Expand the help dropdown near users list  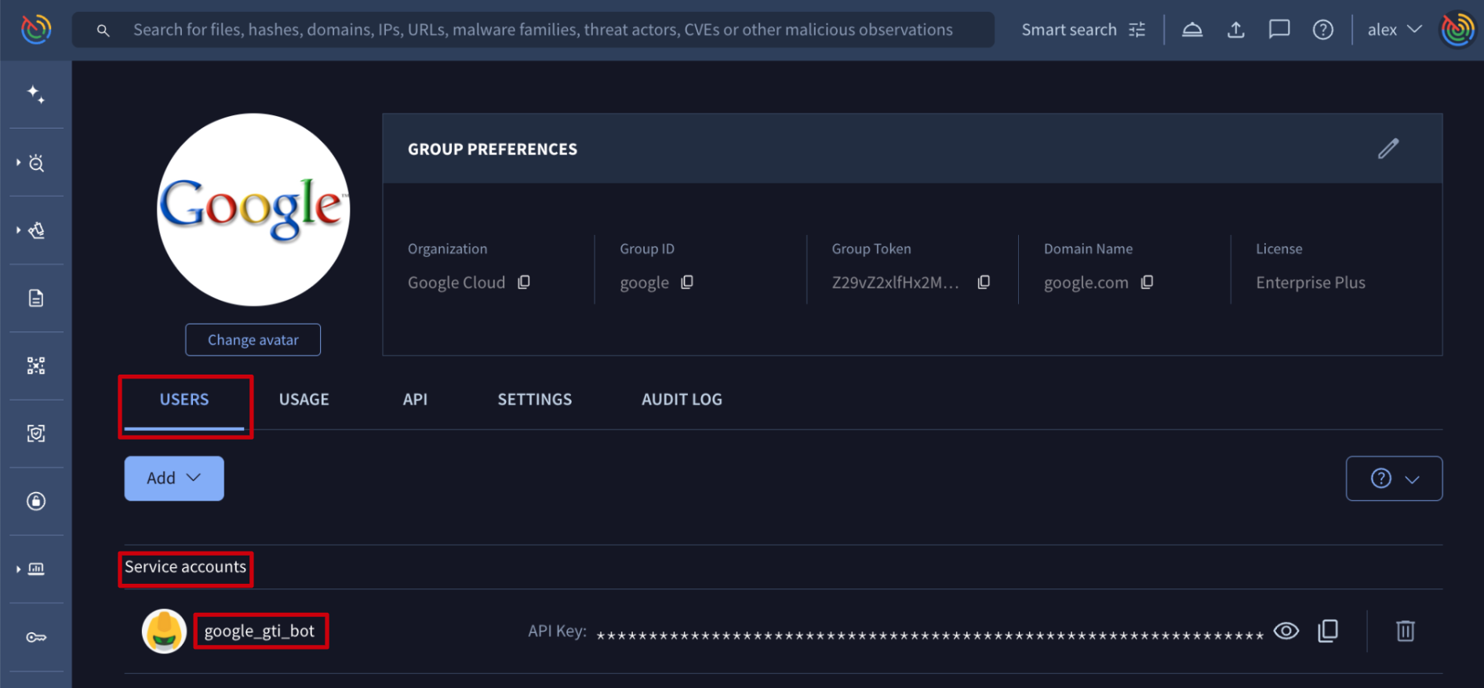point(1394,478)
